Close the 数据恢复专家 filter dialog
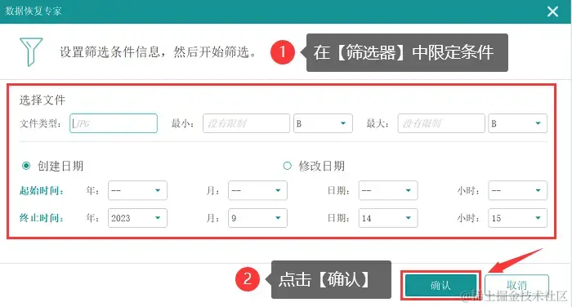572x307 pixels. 552,11
